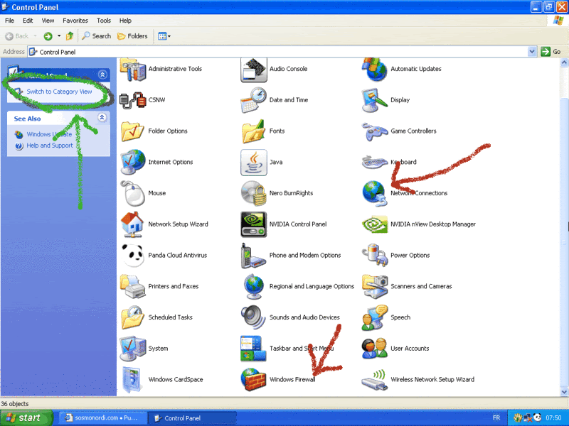Click the Panda icon in the system tray
Viewport: 569px width, 426px height.
tap(538, 417)
